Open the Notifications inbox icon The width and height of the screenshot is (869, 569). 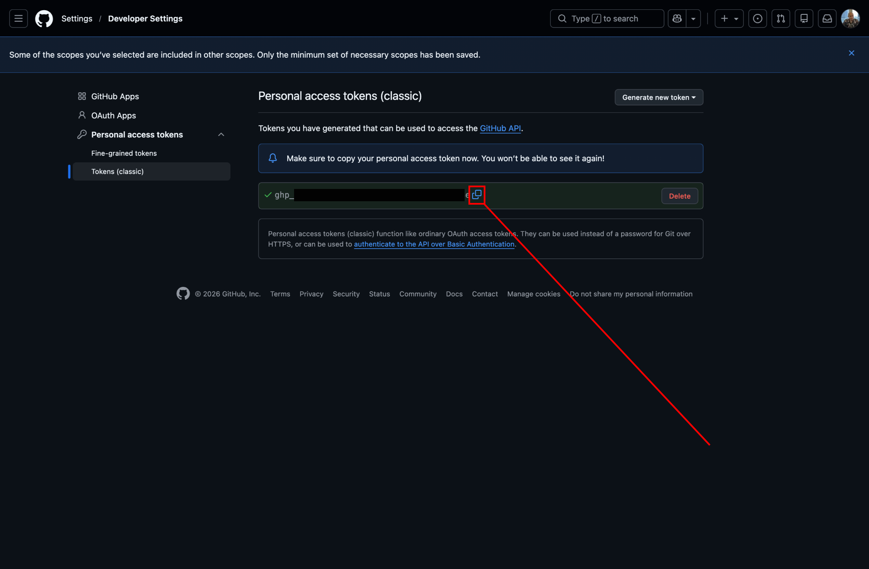pos(827,19)
